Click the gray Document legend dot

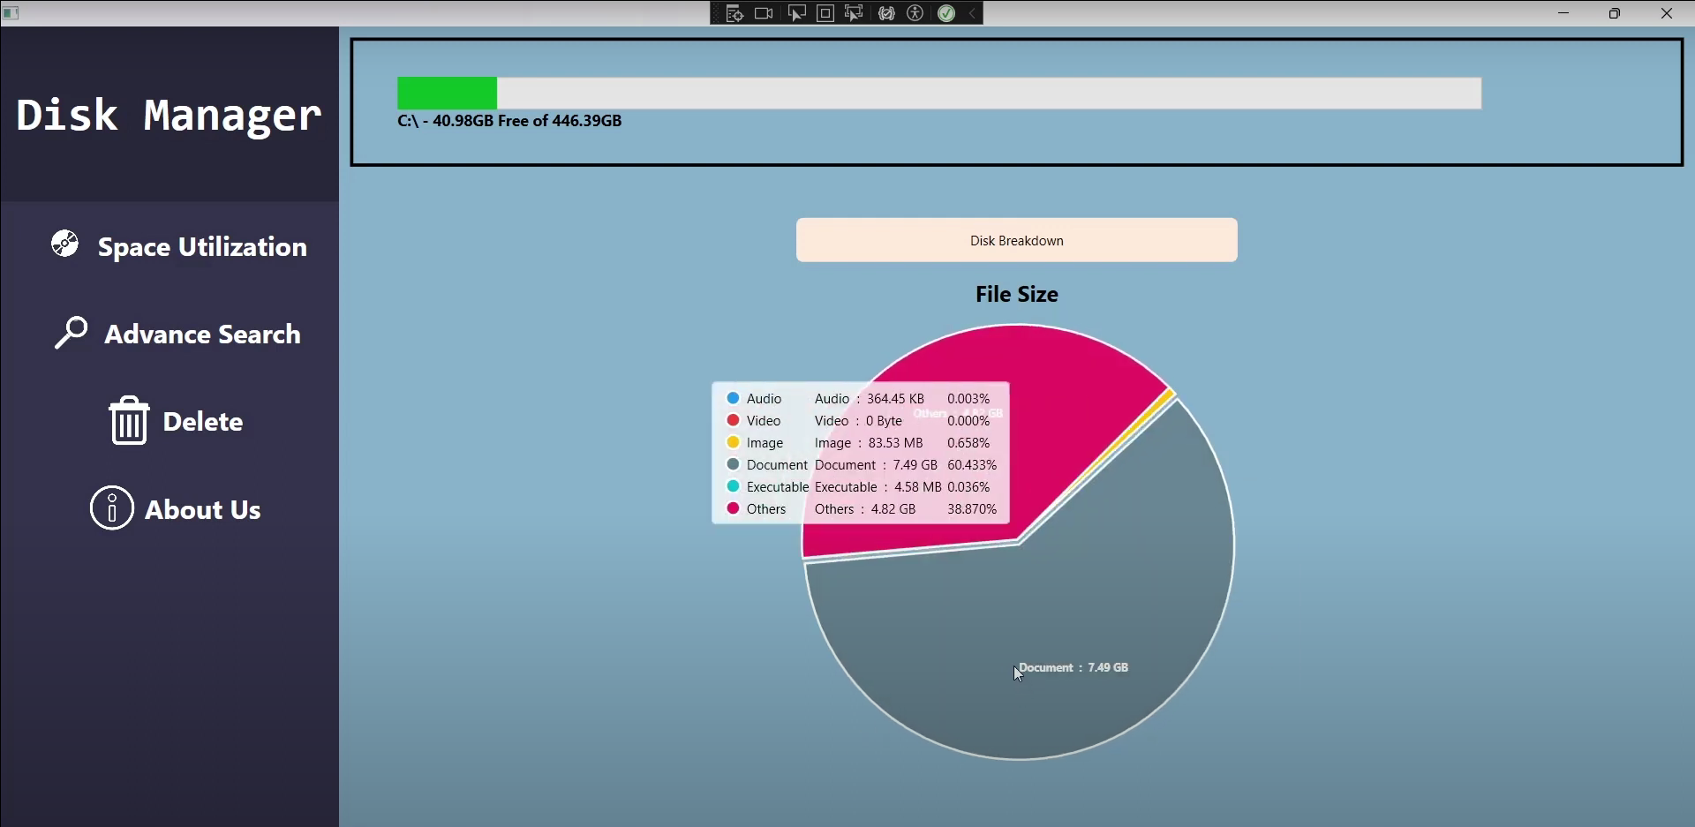tap(733, 464)
